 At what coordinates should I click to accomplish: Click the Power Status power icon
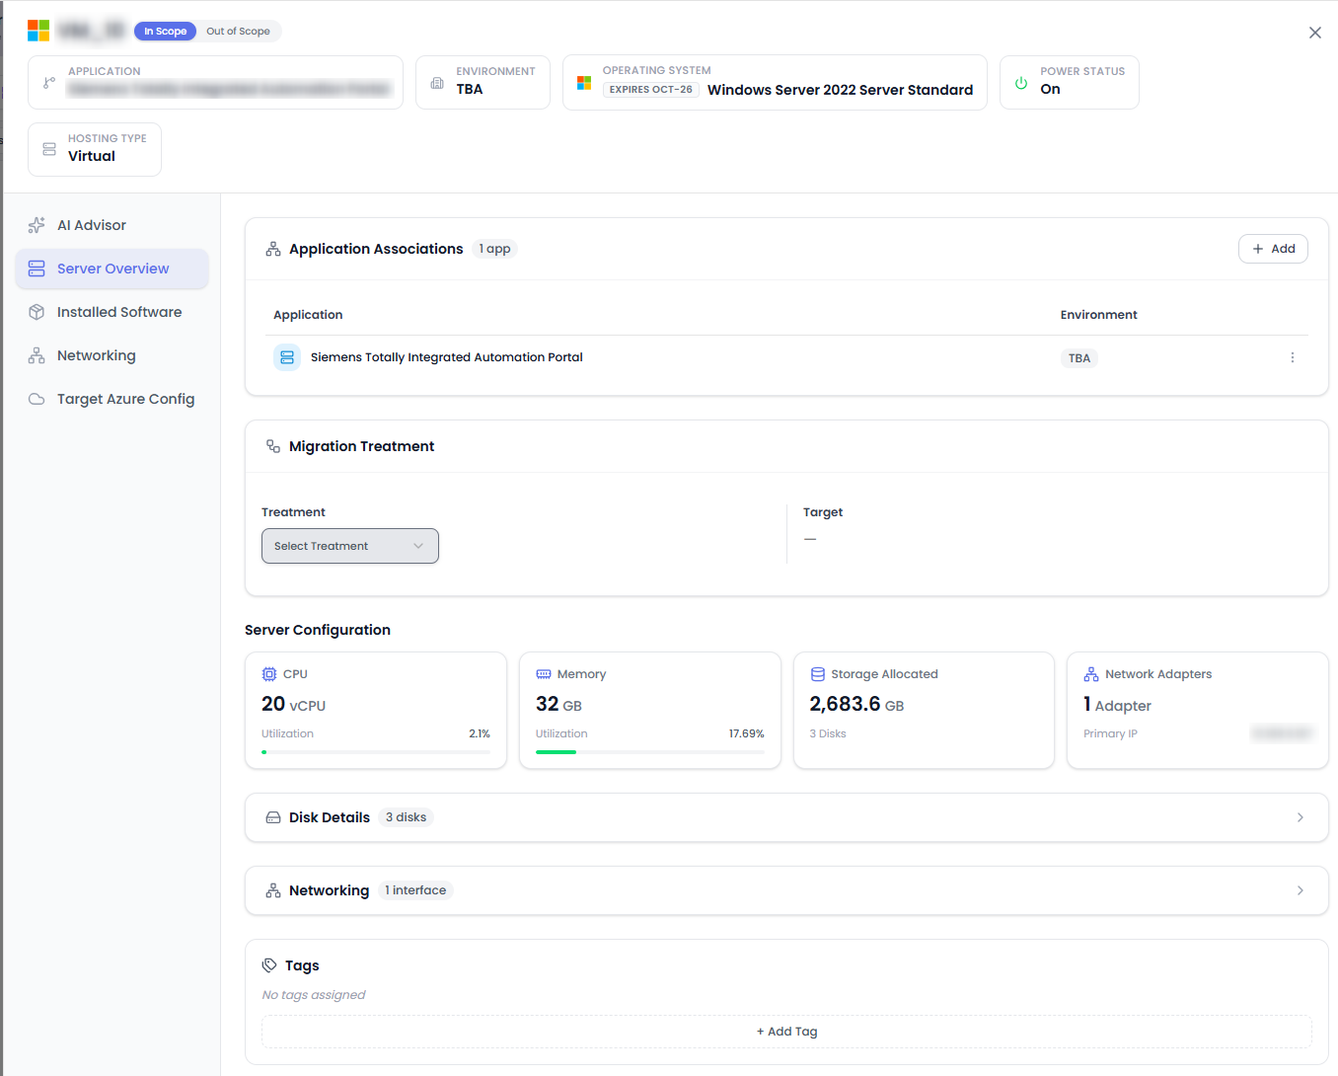point(1021,83)
